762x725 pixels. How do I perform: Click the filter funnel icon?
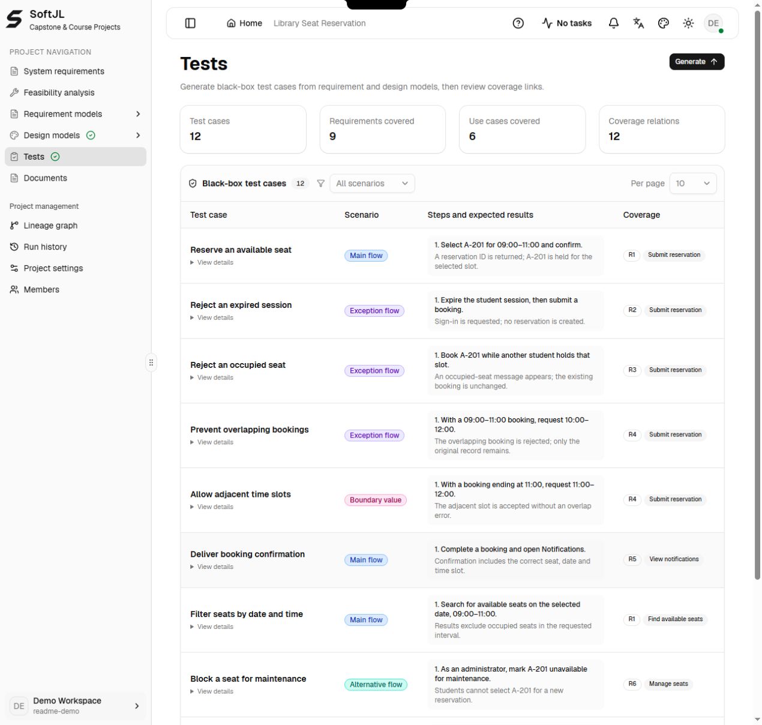(320, 184)
